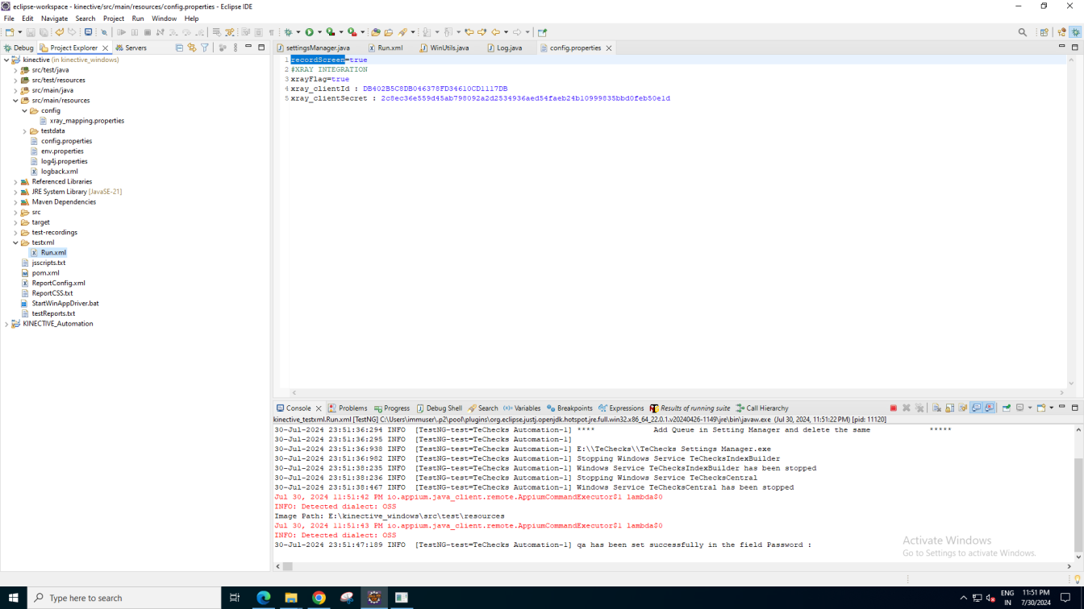Open the Run button dropdown arrow
The image size is (1084, 609).
click(319, 32)
